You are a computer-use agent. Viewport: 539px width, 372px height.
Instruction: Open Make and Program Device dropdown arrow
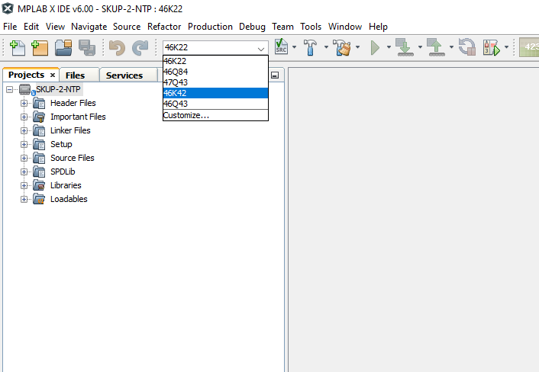click(420, 47)
